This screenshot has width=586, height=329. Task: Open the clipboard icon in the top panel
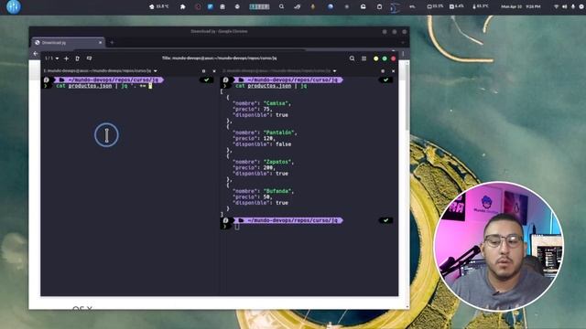tap(379, 6)
